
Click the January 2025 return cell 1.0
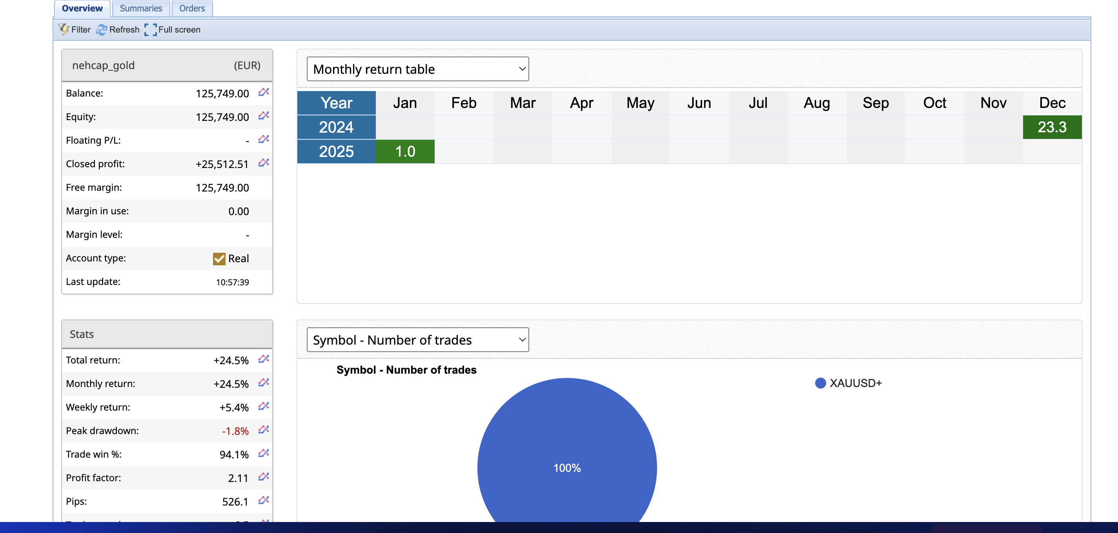click(x=404, y=152)
